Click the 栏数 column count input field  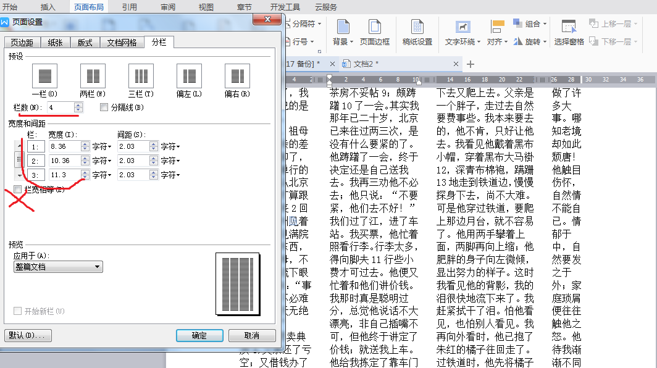61,107
